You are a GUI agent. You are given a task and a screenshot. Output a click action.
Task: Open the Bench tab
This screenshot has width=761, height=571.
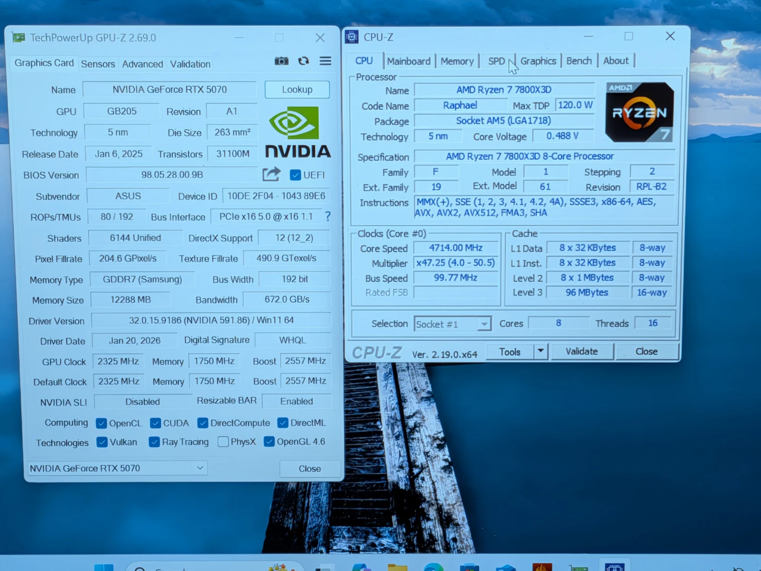[x=579, y=61]
